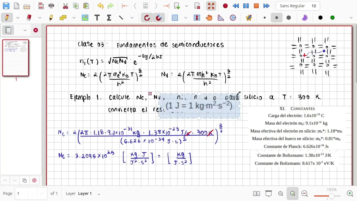Choose the medium pen thickness
Screen dimensions: 357x201
coord(277,18)
